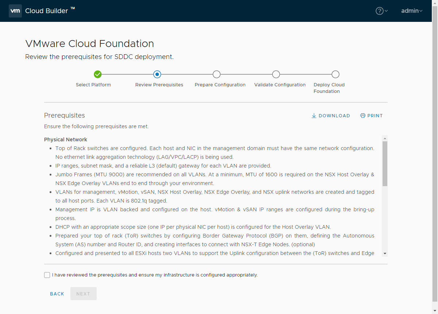Click the prerequisites scrollbar up arrow
Image resolution: width=438 pixels, height=314 pixels.
[385, 138]
